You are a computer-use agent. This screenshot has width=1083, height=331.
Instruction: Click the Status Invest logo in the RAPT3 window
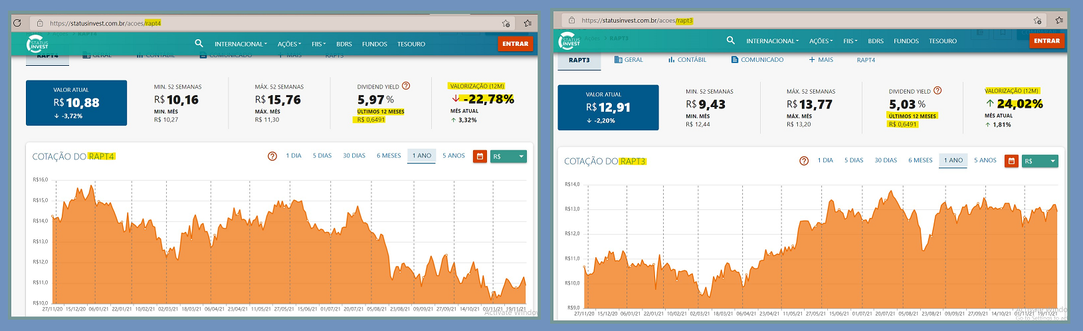pyautogui.click(x=570, y=41)
